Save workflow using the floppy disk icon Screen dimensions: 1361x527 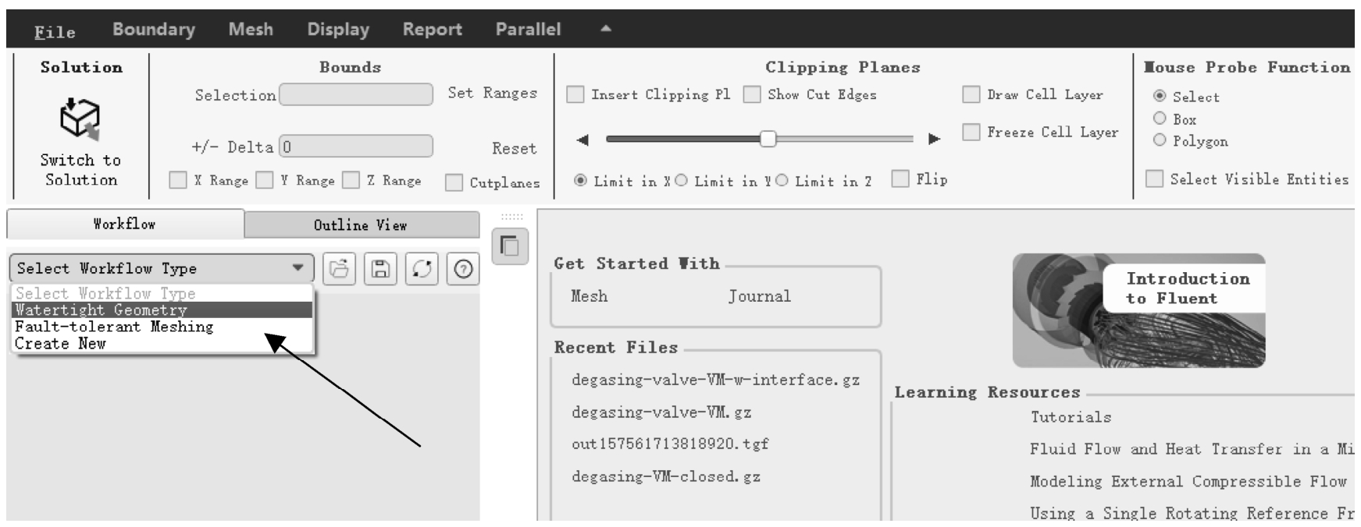tap(380, 269)
